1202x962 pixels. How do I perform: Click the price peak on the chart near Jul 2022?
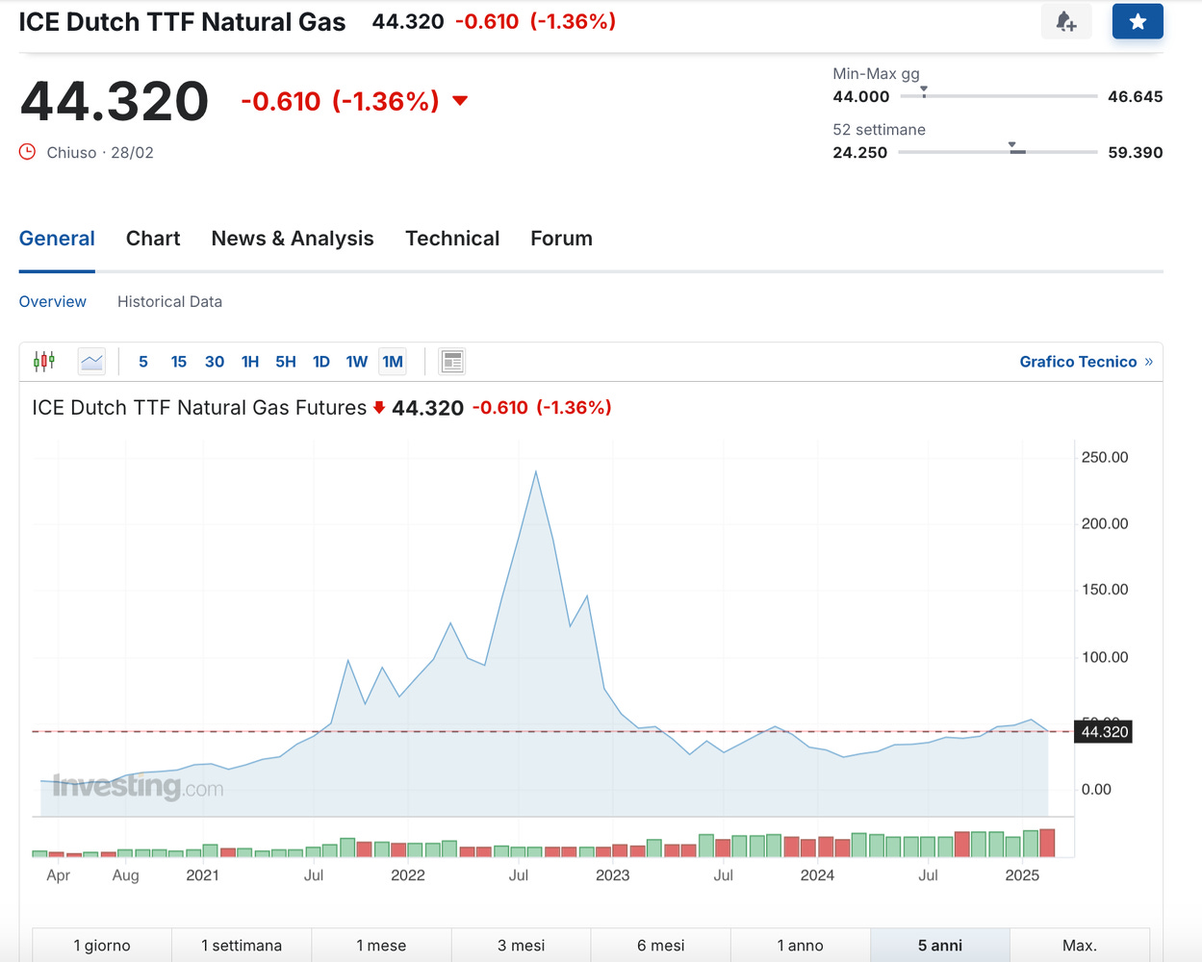tap(536, 471)
